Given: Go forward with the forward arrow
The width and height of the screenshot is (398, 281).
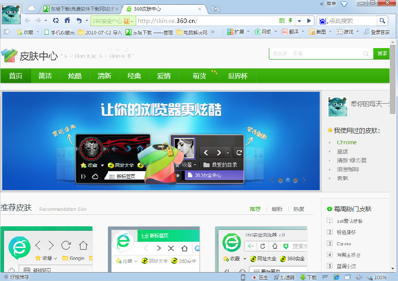Looking at the screenshot, I should click(38, 21).
